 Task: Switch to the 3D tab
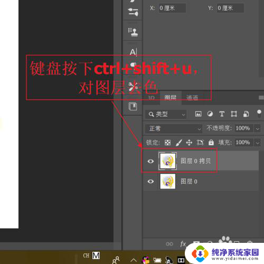pyautogui.click(x=151, y=98)
